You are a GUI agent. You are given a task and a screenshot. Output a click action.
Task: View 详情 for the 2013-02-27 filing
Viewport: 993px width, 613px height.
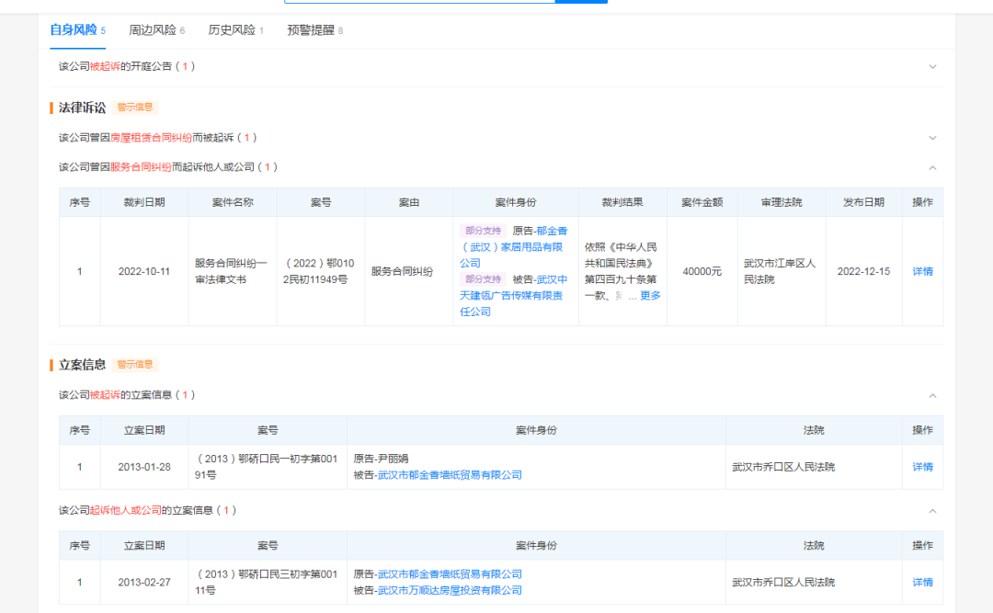point(922,583)
